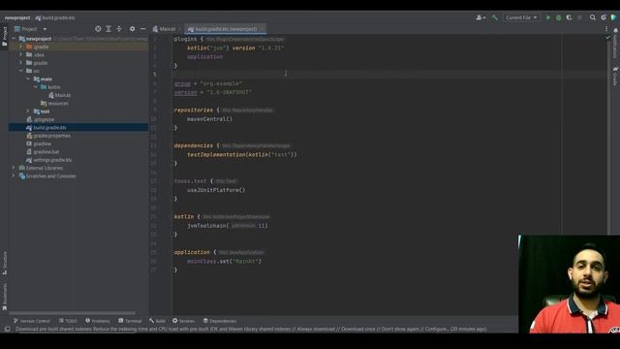Click the useJUnitPlatform() line in editor
The height and width of the screenshot is (349, 620).
pyautogui.click(x=216, y=190)
